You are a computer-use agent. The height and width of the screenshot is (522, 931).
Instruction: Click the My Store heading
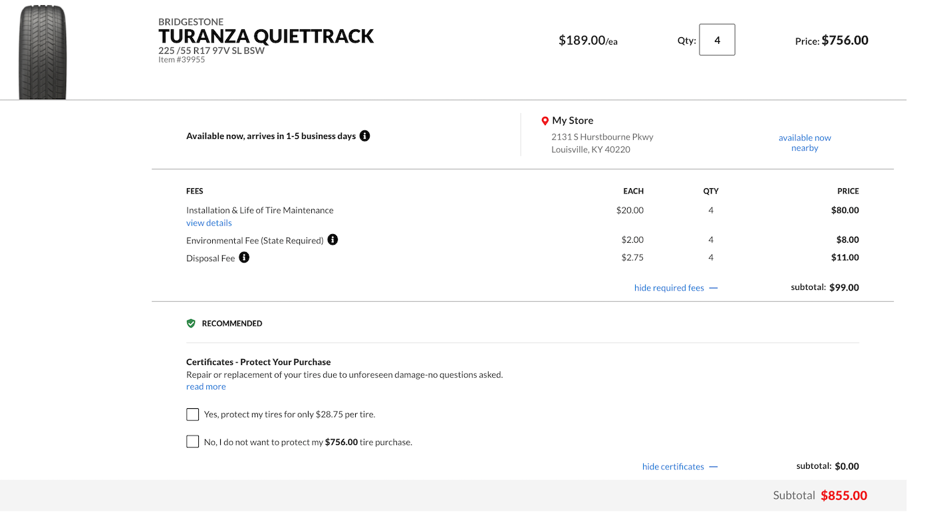pos(573,120)
